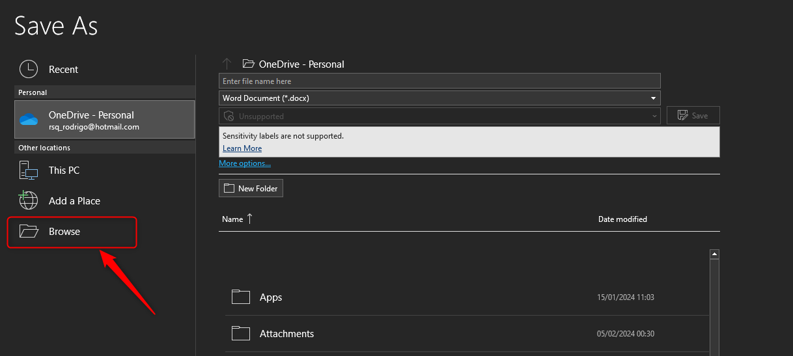This screenshot has width=793, height=356.
Task: Click the Save button
Action: tap(693, 115)
